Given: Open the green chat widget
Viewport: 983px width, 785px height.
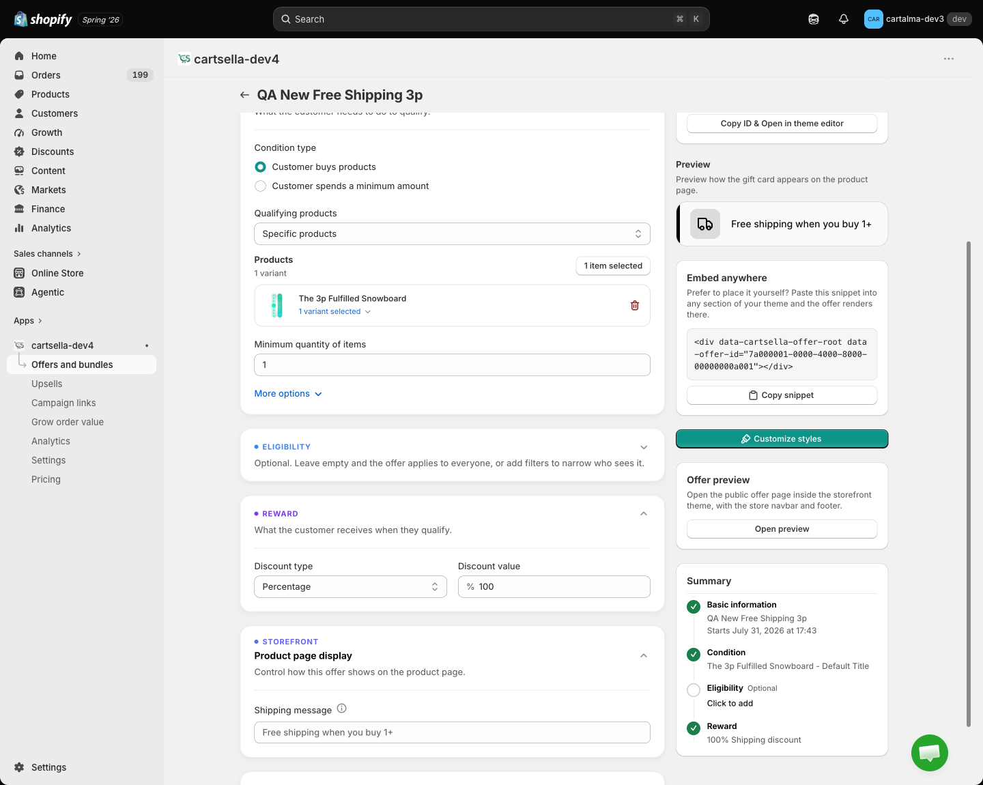Looking at the screenshot, I should click(x=930, y=753).
